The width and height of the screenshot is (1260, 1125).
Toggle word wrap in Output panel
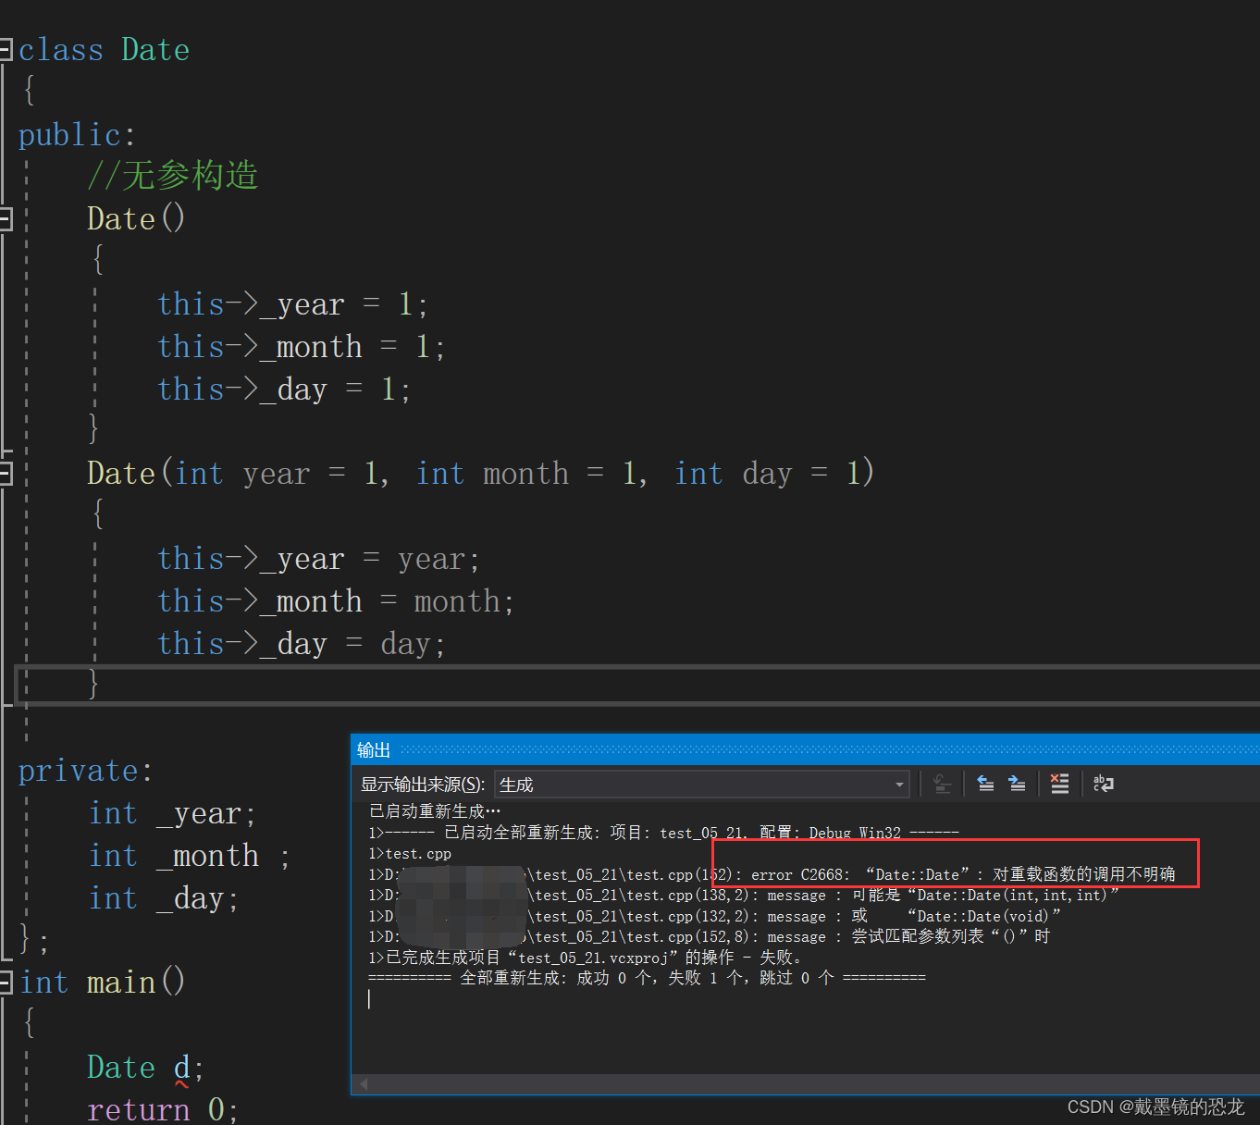[x=1103, y=785]
